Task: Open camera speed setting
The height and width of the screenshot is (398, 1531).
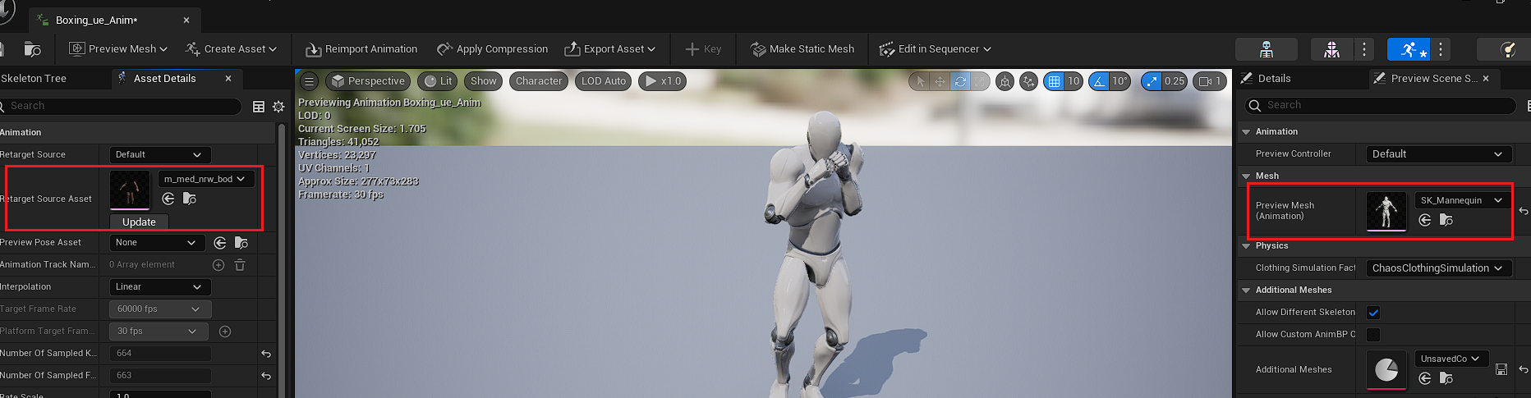Action: pos(1210,81)
